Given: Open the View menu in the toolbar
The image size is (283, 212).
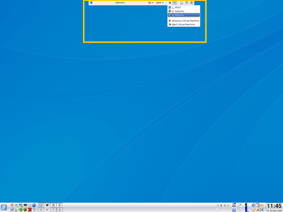Looking at the screenshot, I should [159, 3].
